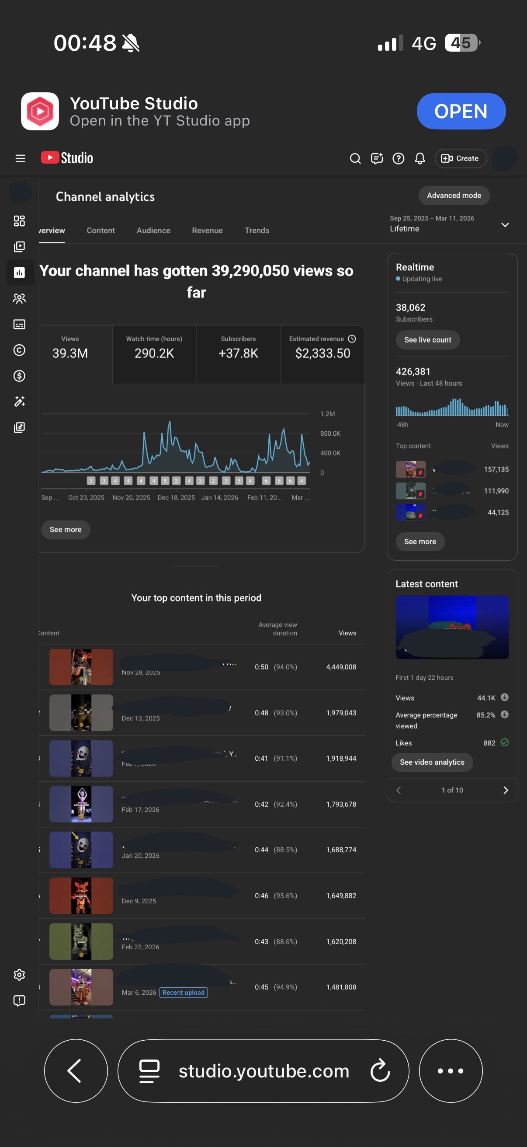Reload the page in browser bar

[380, 1070]
